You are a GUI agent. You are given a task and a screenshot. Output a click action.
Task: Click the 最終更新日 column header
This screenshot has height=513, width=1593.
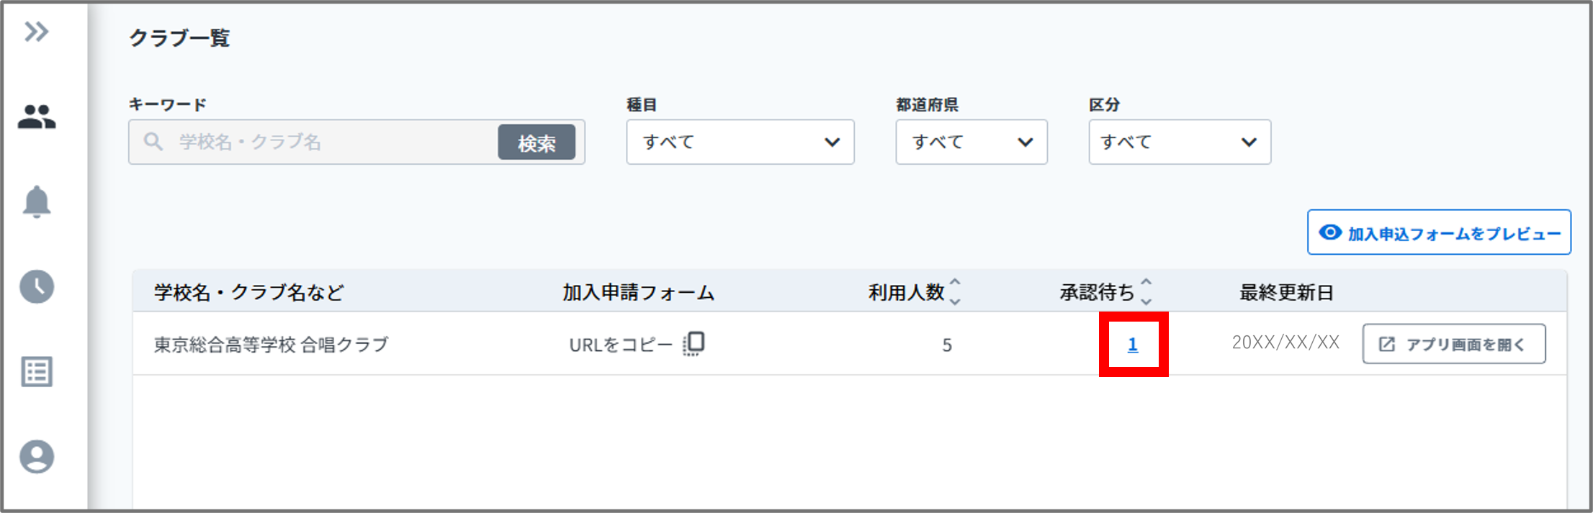point(1286,292)
